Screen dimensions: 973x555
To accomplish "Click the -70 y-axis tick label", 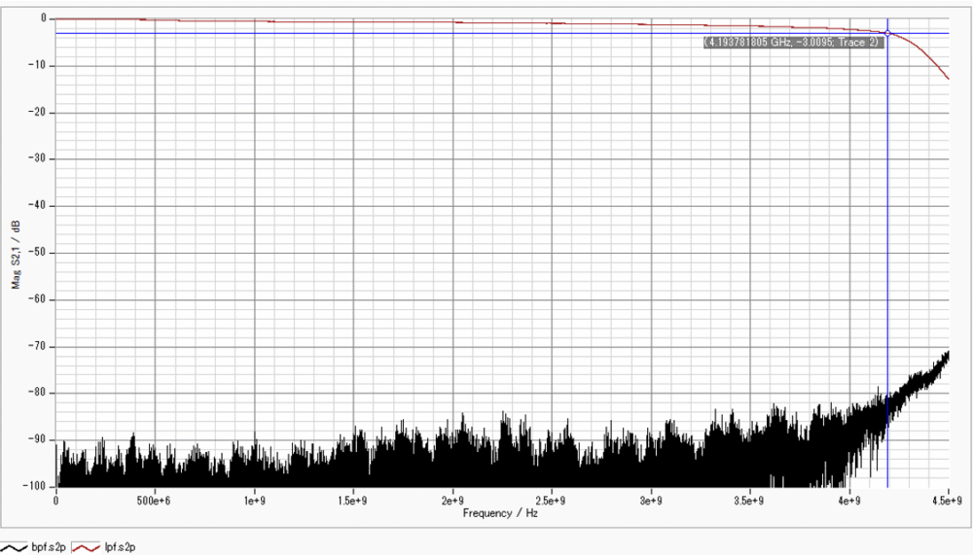I will pos(39,347).
